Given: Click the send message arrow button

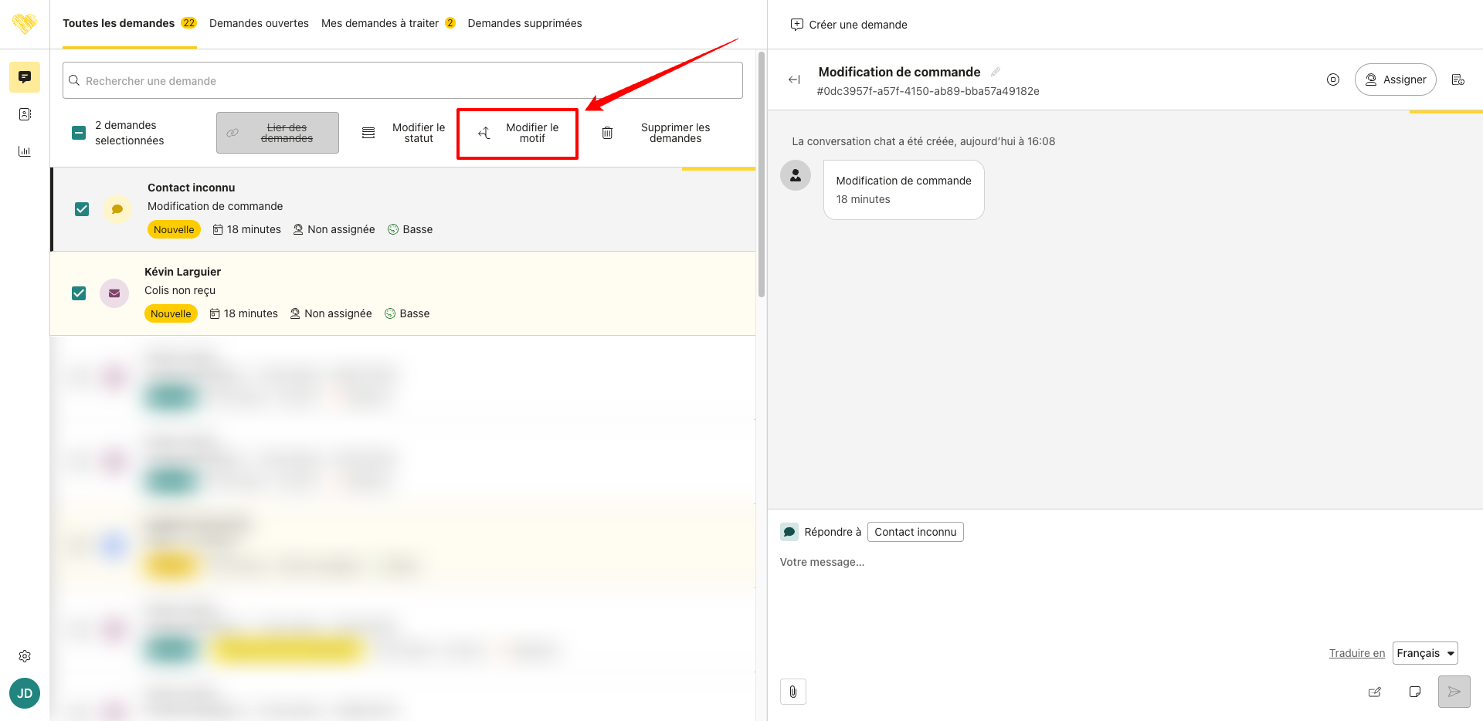Looking at the screenshot, I should pos(1454,692).
